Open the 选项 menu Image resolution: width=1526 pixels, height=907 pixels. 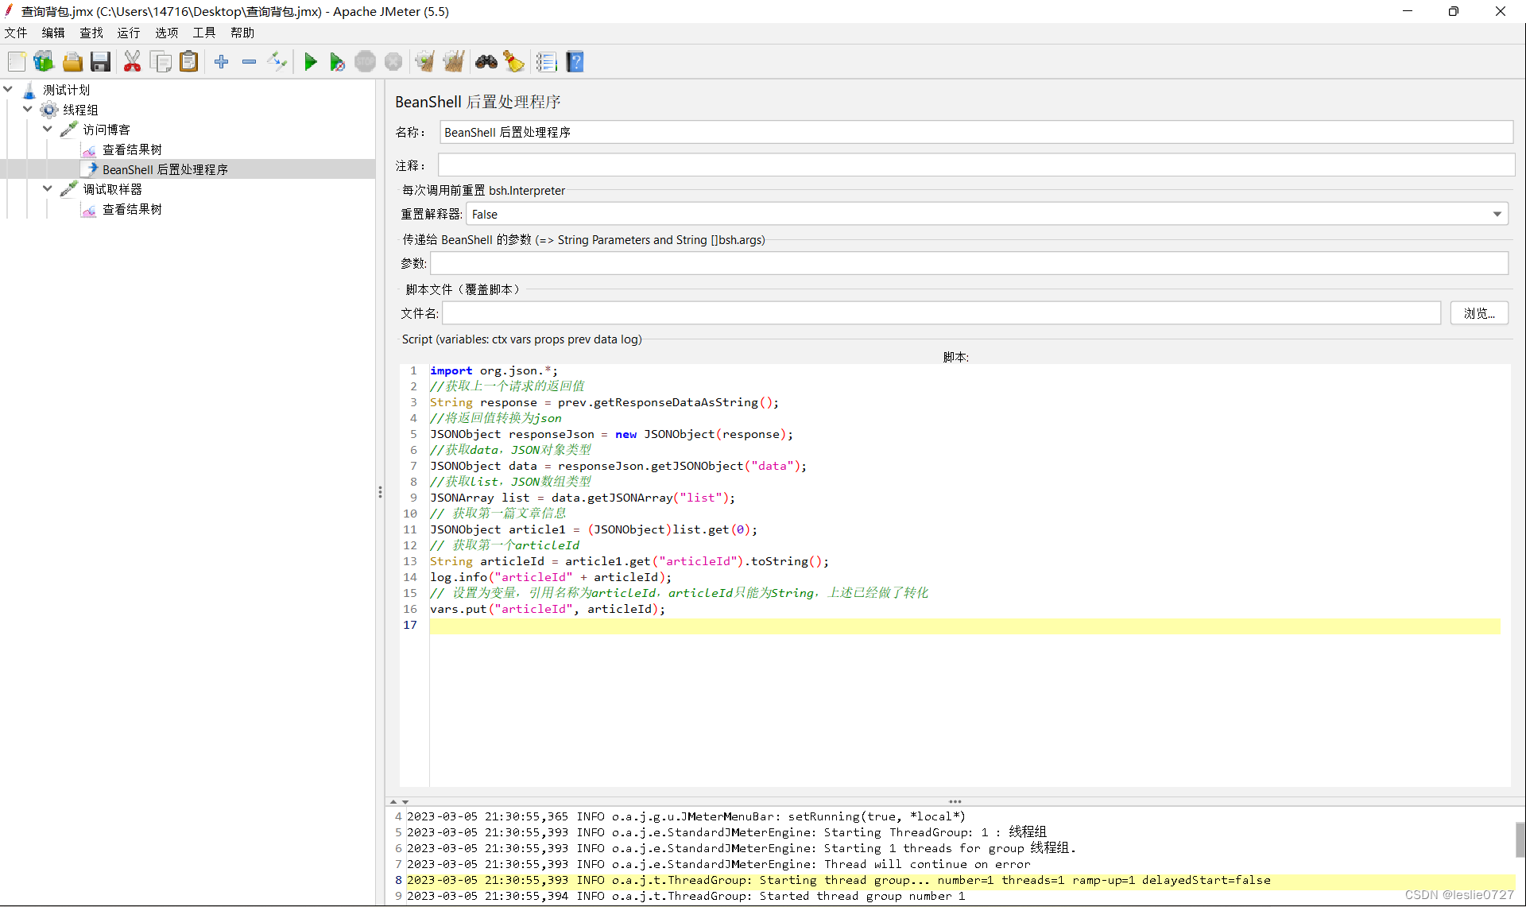[x=166, y=33]
